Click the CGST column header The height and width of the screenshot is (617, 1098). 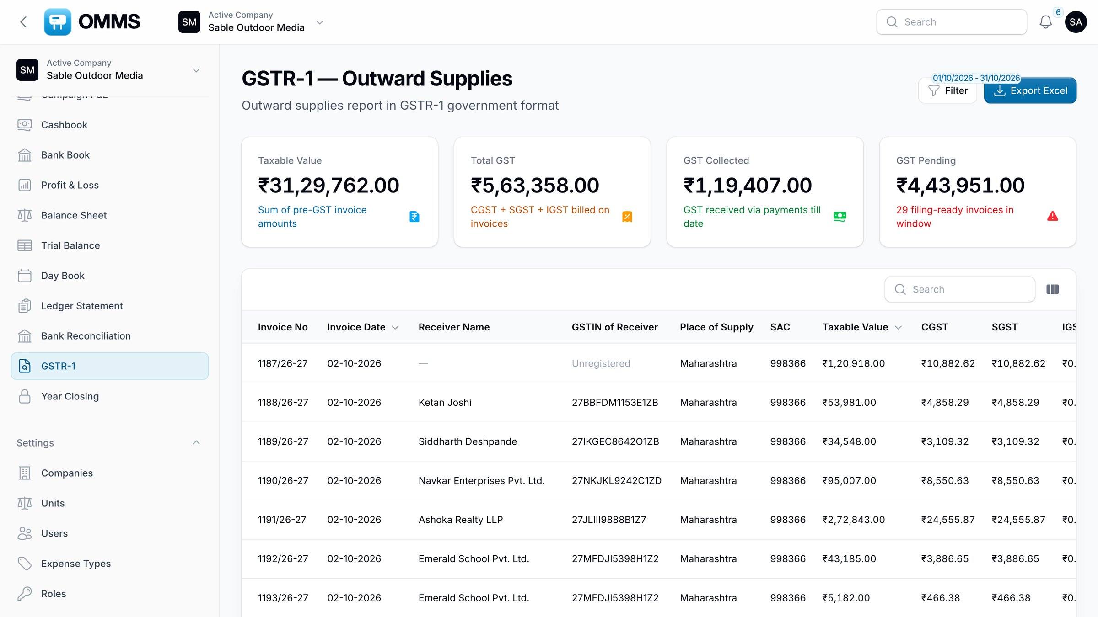click(934, 327)
